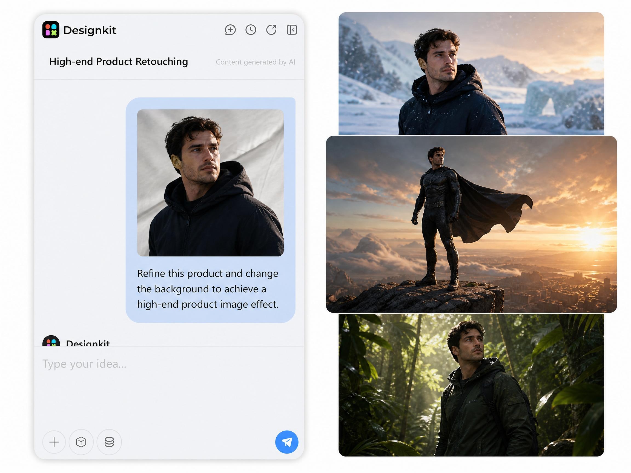Start a new chat with plus bubble icon
This screenshot has width=631, height=473.
(230, 30)
